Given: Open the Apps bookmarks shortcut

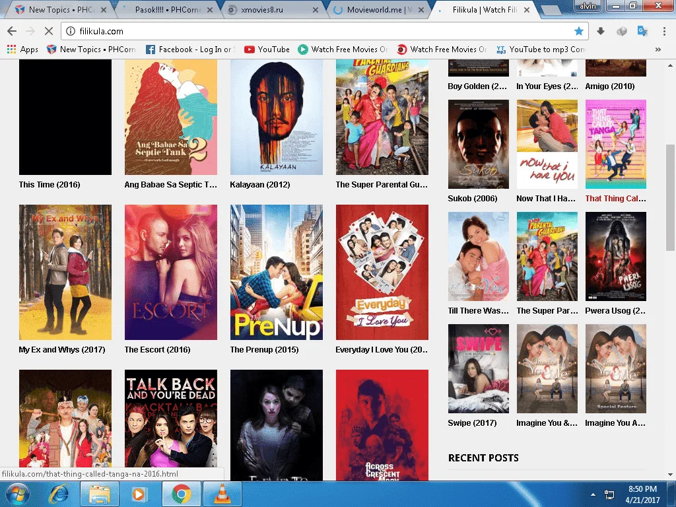Looking at the screenshot, I should pos(22,49).
